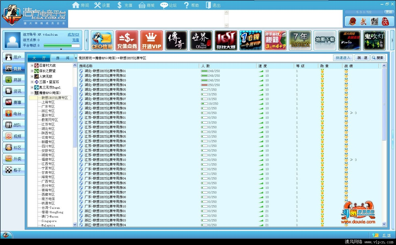Select 台湾-Taiwan in the tree
The height and width of the screenshot is (245, 396).
coord(51,208)
